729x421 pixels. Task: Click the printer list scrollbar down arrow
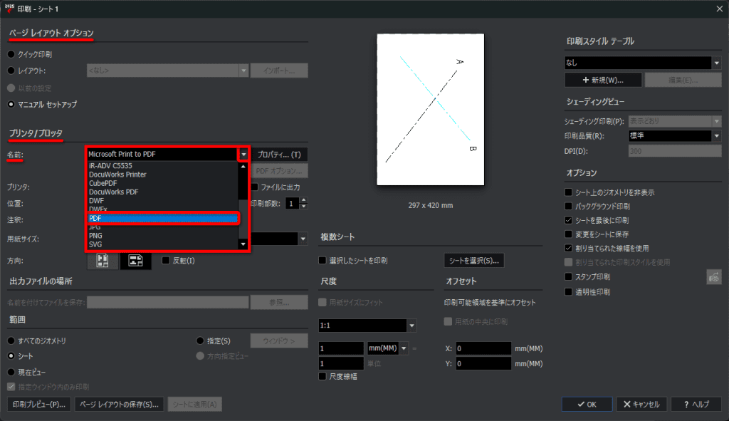click(243, 244)
